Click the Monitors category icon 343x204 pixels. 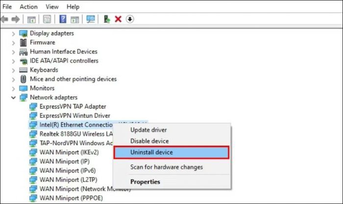pos(23,89)
